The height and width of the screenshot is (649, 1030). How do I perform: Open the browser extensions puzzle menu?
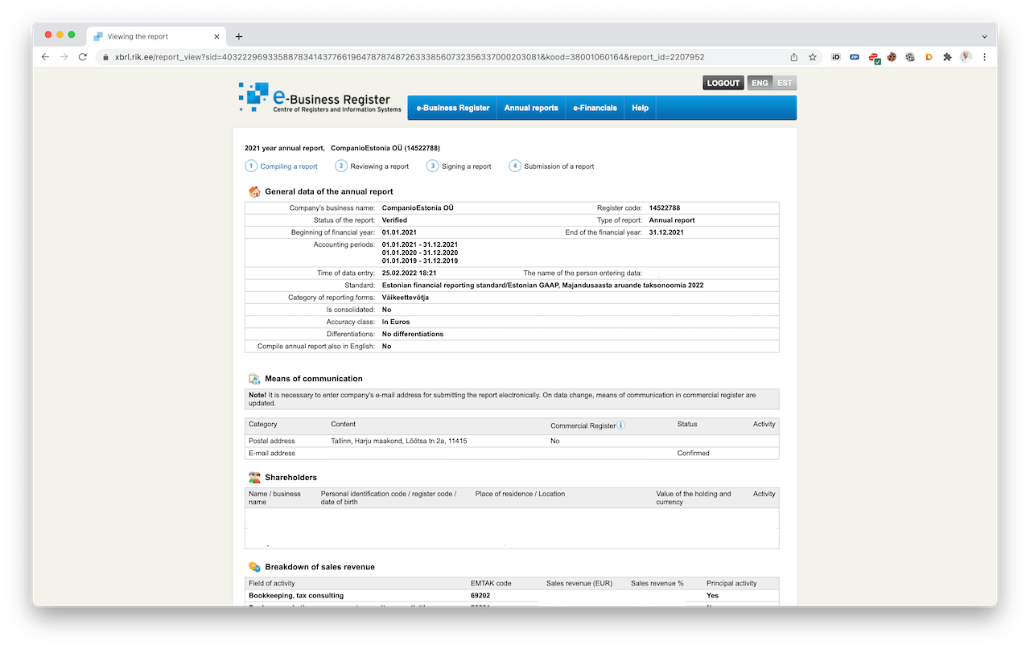tap(946, 57)
